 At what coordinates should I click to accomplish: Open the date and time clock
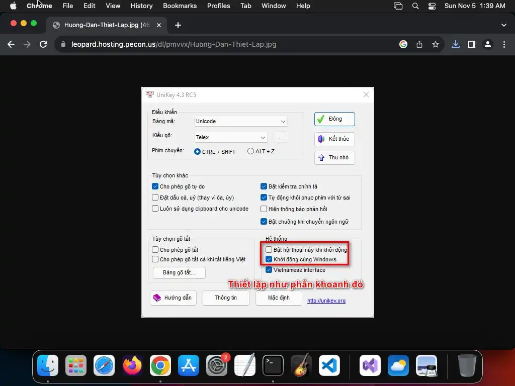pos(475,6)
